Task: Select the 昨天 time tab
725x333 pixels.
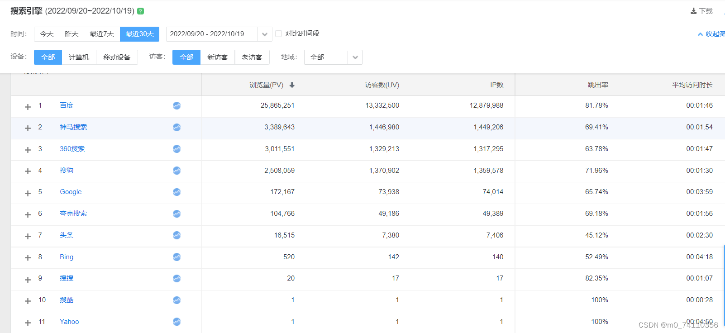Action: coord(72,34)
